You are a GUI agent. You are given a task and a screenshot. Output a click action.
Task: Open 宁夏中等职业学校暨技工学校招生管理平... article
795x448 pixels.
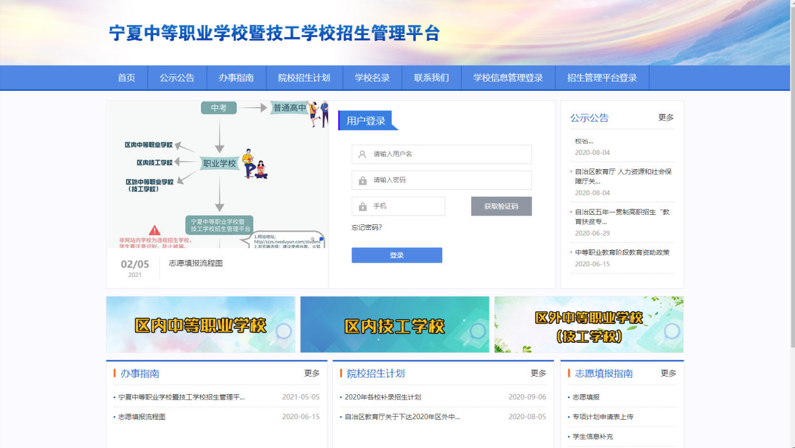pyautogui.click(x=181, y=397)
